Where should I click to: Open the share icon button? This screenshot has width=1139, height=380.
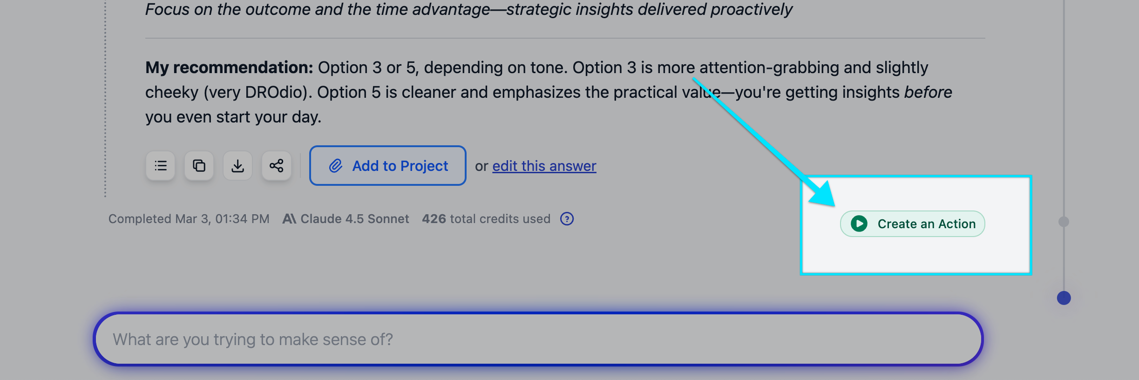click(277, 166)
